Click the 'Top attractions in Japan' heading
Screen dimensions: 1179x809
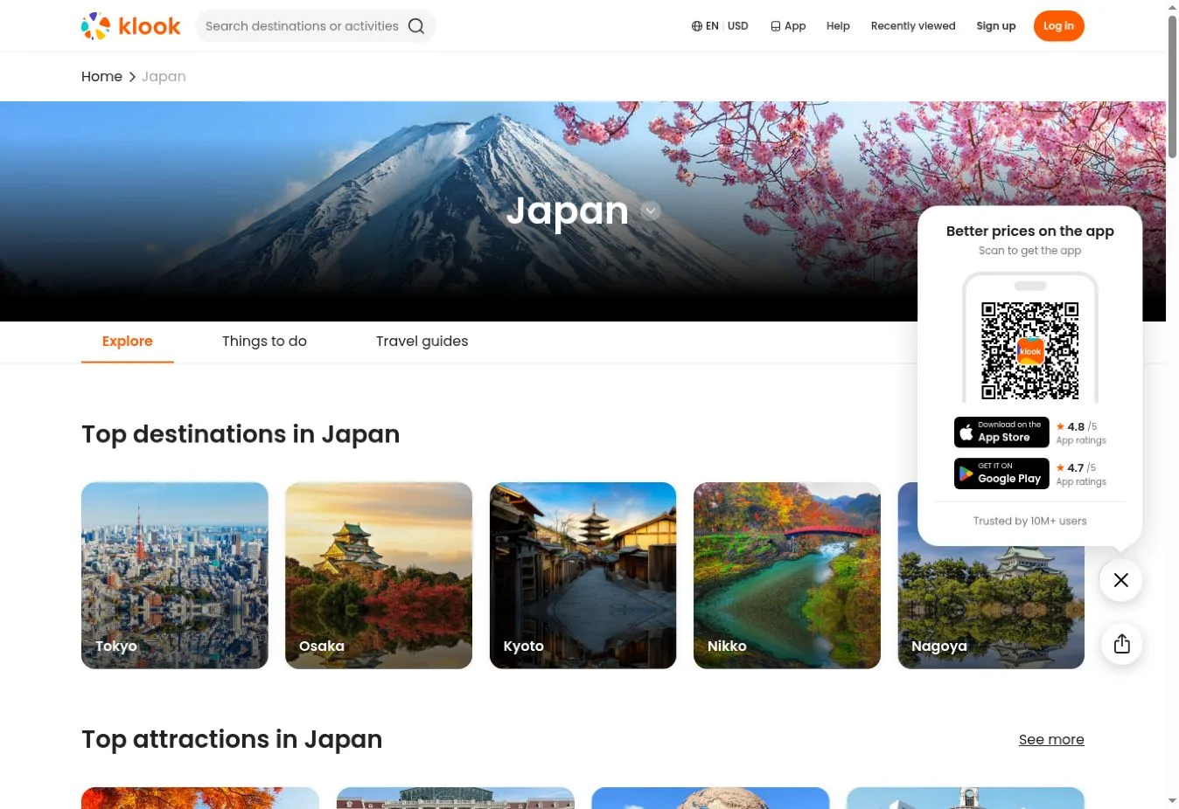pyautogui.click(x=232, y=739)
